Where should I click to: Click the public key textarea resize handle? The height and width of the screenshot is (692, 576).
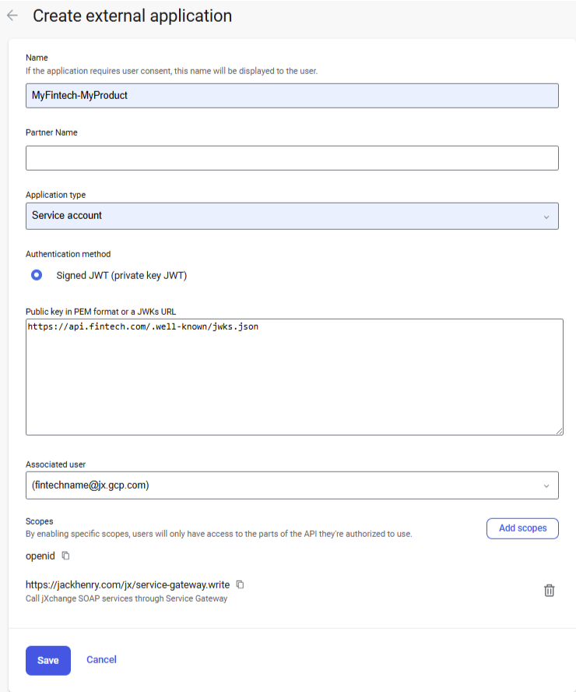pos(559,431)
